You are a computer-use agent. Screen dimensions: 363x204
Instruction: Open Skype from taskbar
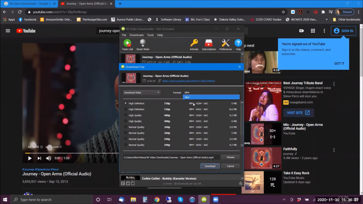pos(180,200)
